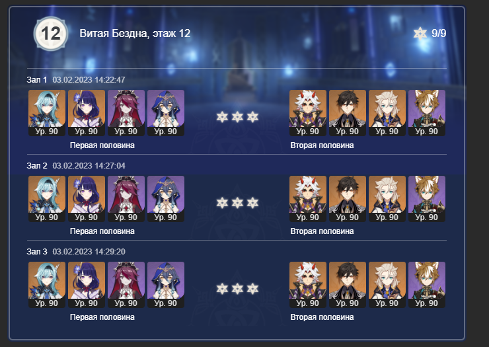Click the 'Зал 2' timestamp 14:27:04

(89, 166)
